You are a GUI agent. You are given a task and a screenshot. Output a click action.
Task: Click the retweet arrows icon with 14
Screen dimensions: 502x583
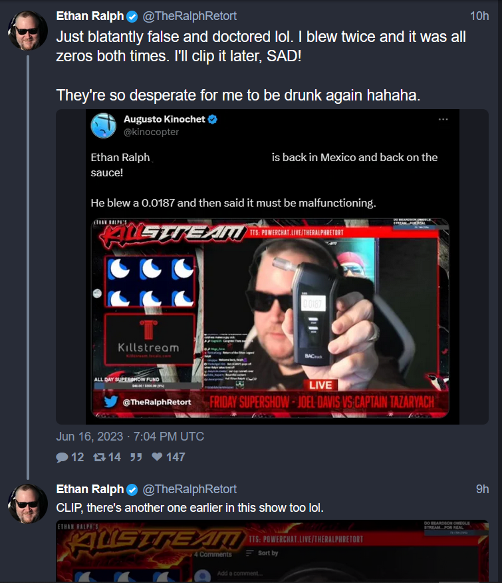coord(99,457)
